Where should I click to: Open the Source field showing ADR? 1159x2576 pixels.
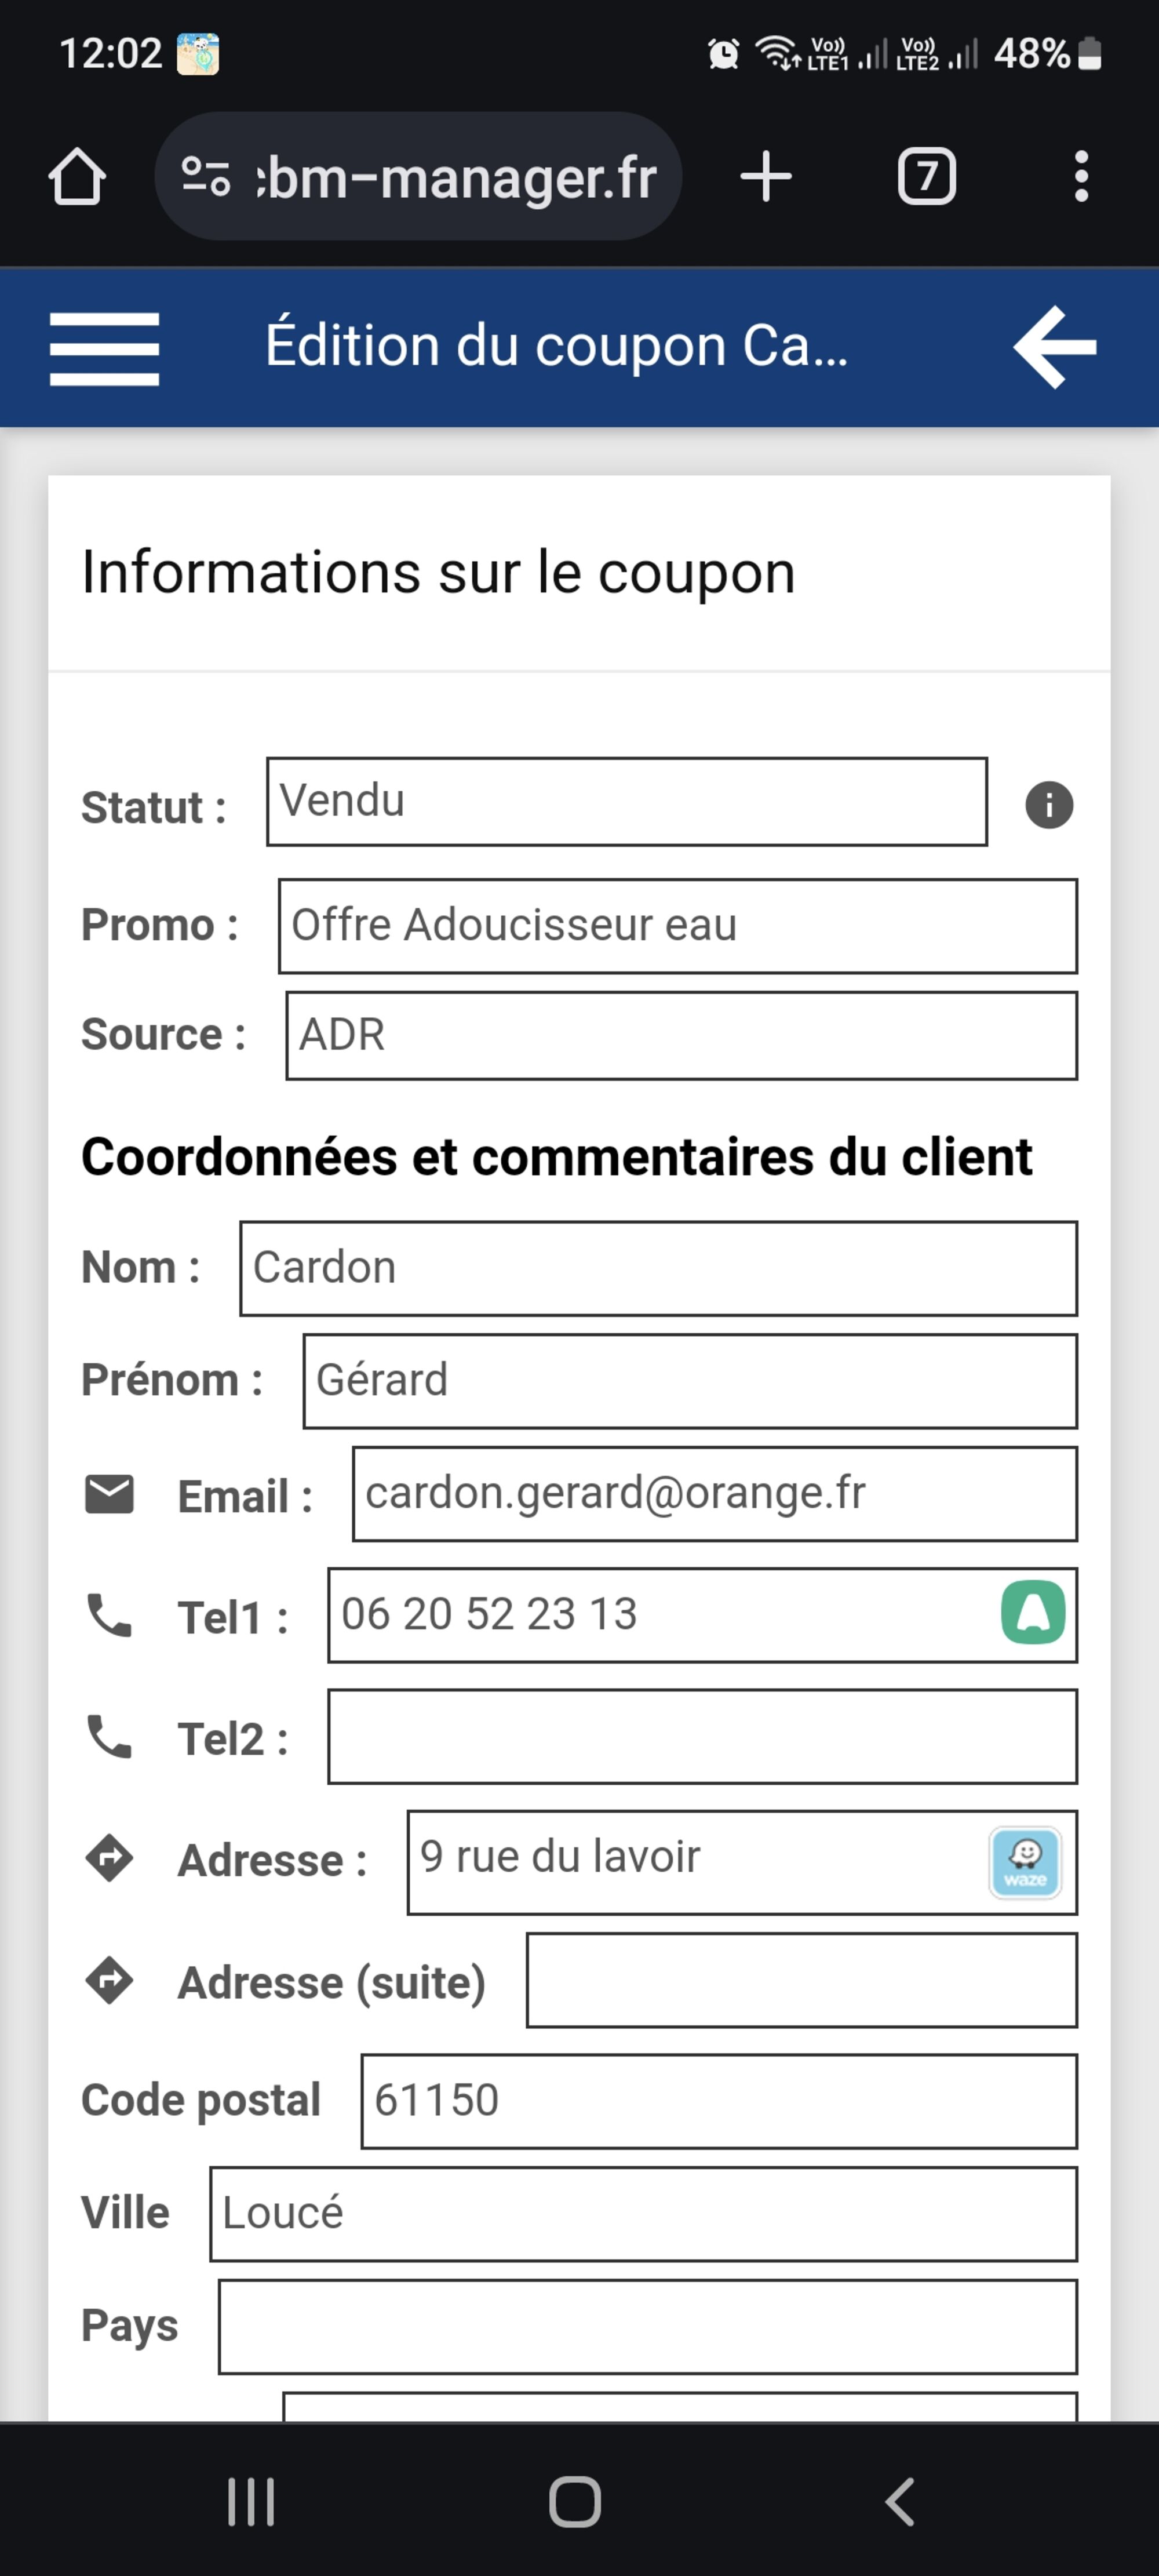tap(680, 1036)
